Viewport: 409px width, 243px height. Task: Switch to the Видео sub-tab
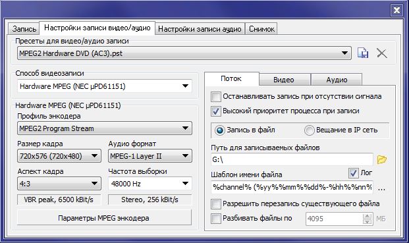pos(284,80)
